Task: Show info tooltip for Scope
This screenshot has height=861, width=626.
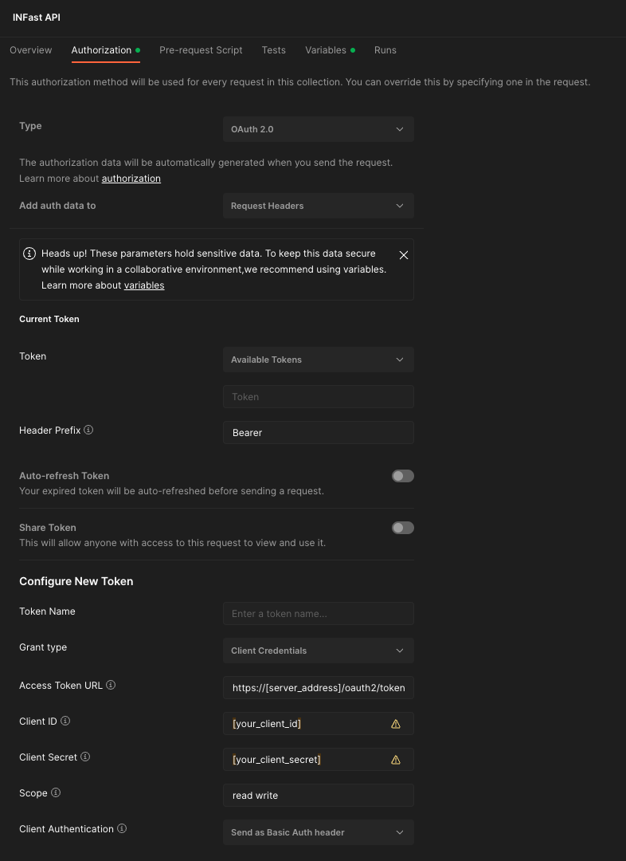Action: [x=56, y=792]
